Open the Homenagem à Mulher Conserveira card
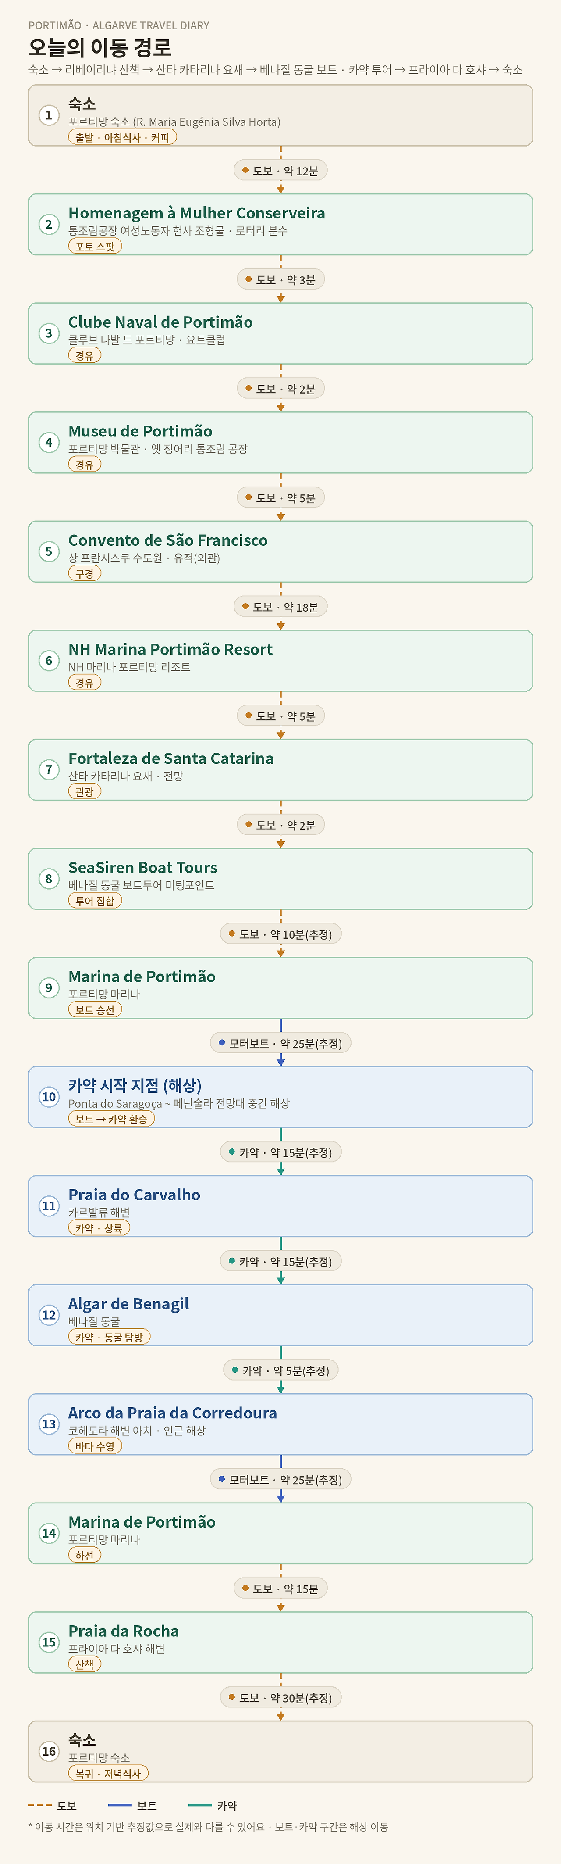The height and width of the screenshot is (1864, 561). pos(280,224)
